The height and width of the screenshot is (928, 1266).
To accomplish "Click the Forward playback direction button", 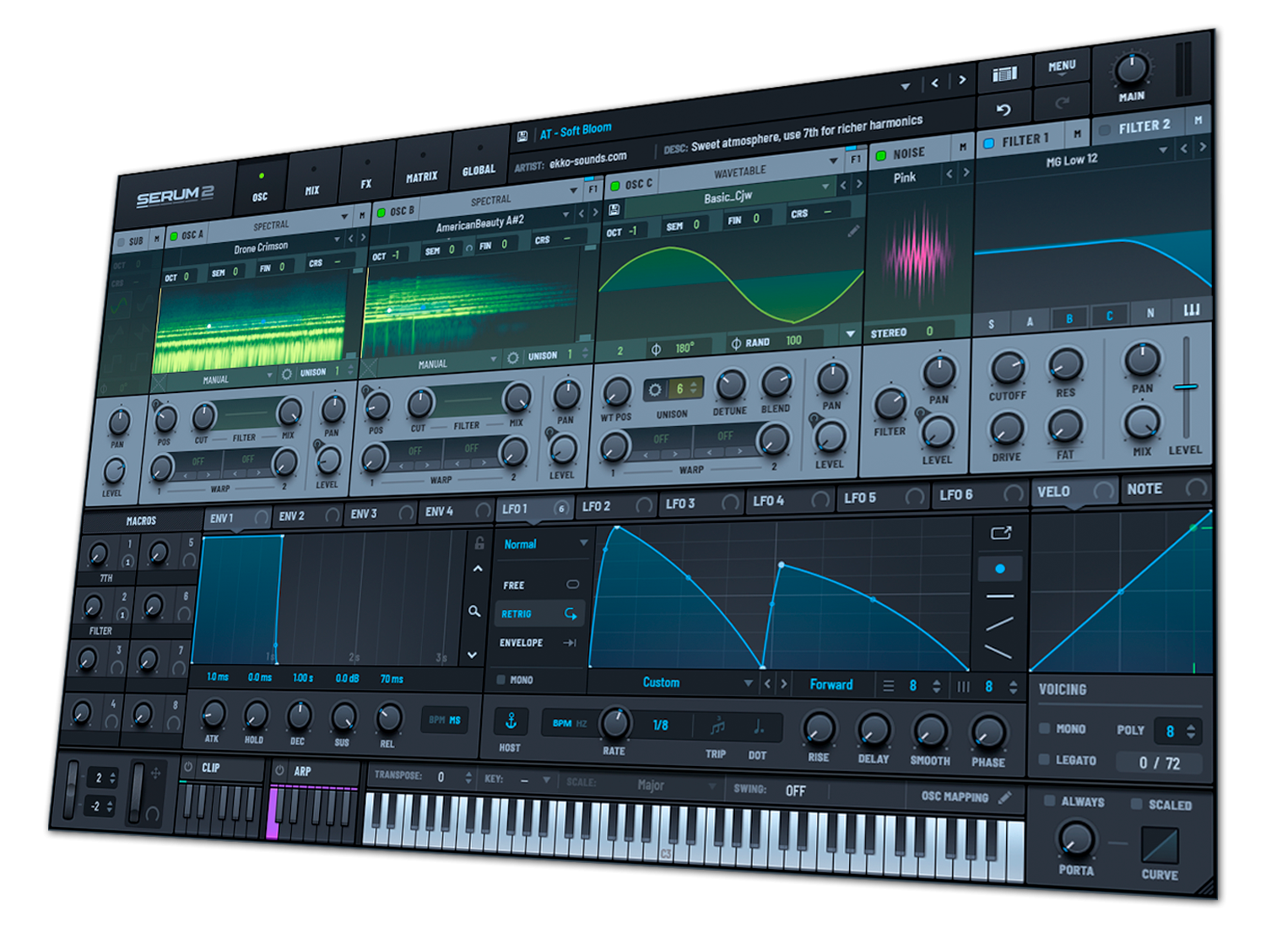I will (x=830, y=685).
